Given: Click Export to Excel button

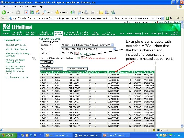Looking at the screenshot, I should pos(52,69).
